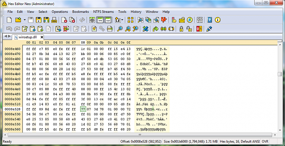Screen dimensions: 285x146
Task: Open Find with the binoculars icon
Action: pyautogui.click(x=140, y=20)
